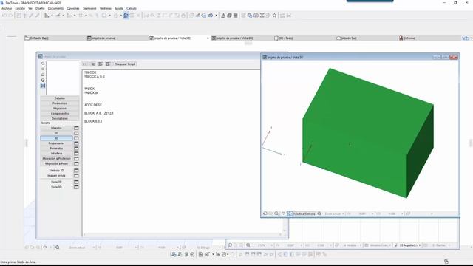Screen dimensions: 473x266
Task: Open the Migración section button
Action: click(x=60, y=109)
